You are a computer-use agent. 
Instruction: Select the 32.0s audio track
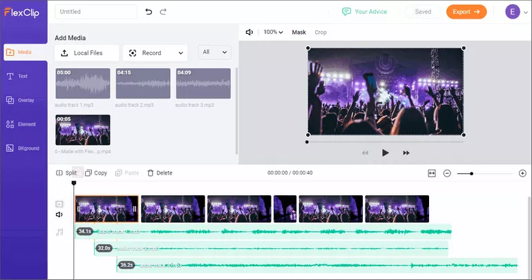[x=271, y=248]
